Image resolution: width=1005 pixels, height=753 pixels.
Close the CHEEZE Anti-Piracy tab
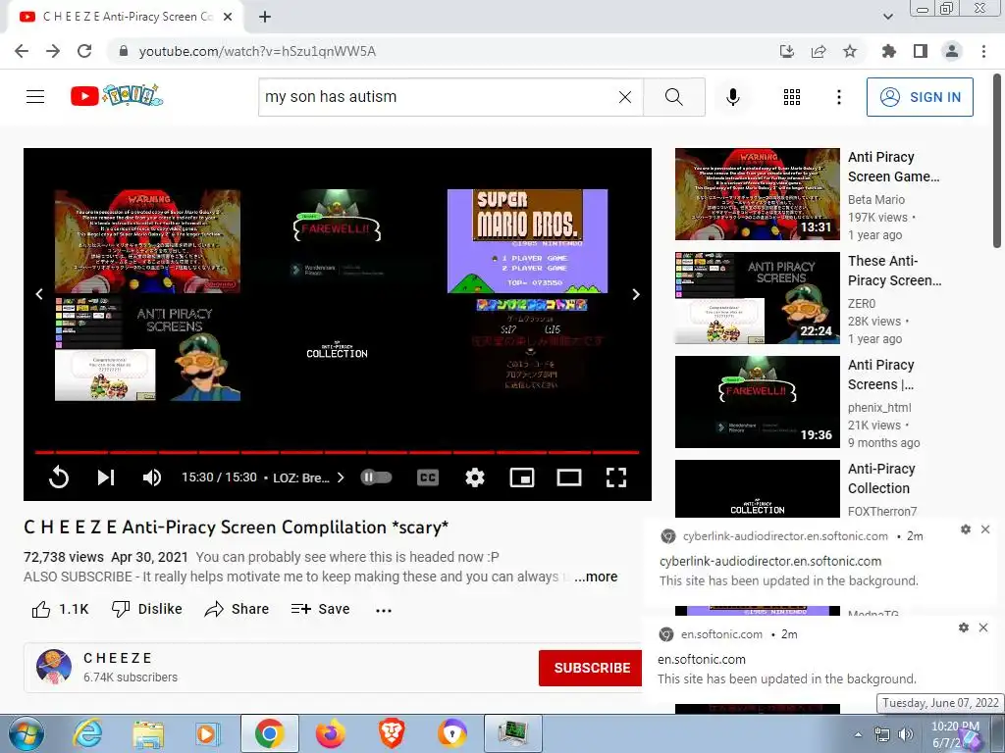[x=228, y=18]
